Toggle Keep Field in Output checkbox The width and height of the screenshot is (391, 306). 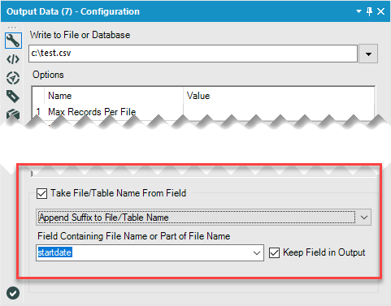point(274,253)
